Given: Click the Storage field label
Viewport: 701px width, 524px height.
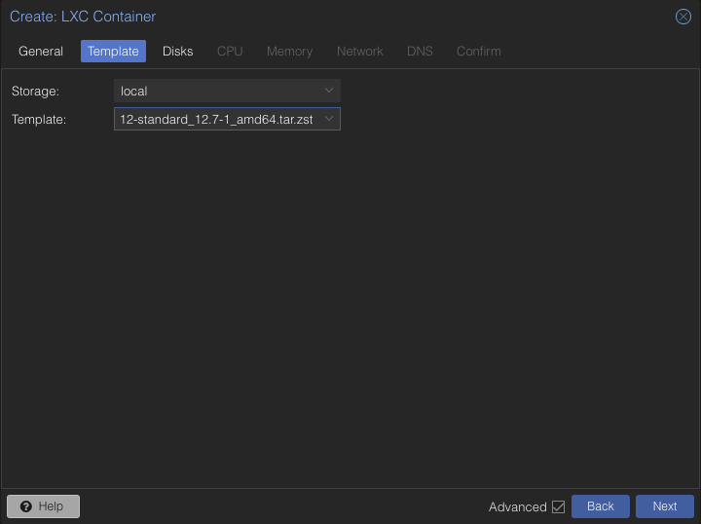Looking at the screenshot, I should coord(35,91).
